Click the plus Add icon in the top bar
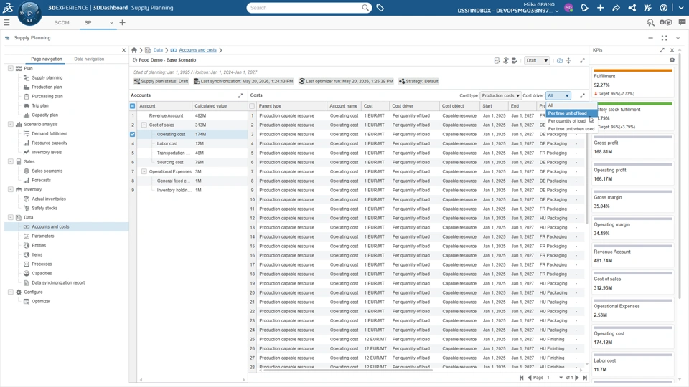Viewport: 689px width, 387px height. coord(600,8)
